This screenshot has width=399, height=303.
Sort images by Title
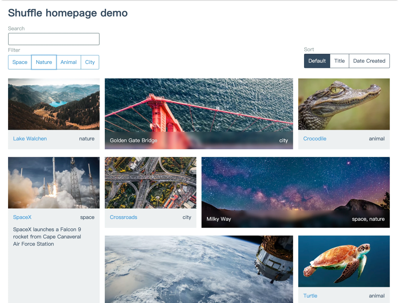pos(339,61)
